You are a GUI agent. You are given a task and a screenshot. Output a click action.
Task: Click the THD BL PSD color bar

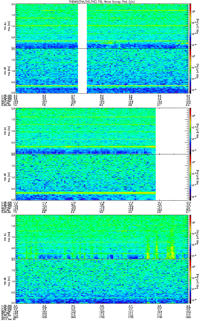[x=191, y=131]
